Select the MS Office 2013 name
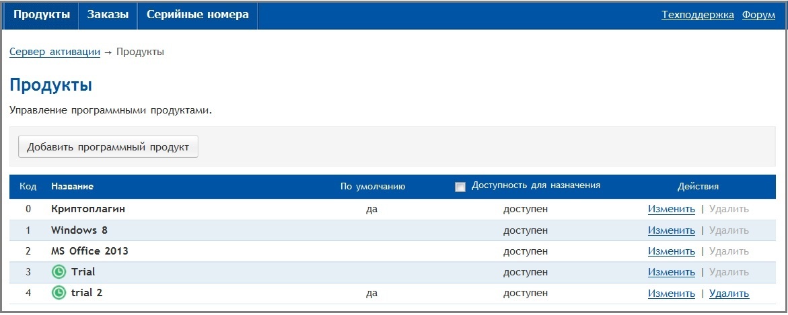Image resolution: width=788 pixels, height=315 pixels. (x=89, y=251)
